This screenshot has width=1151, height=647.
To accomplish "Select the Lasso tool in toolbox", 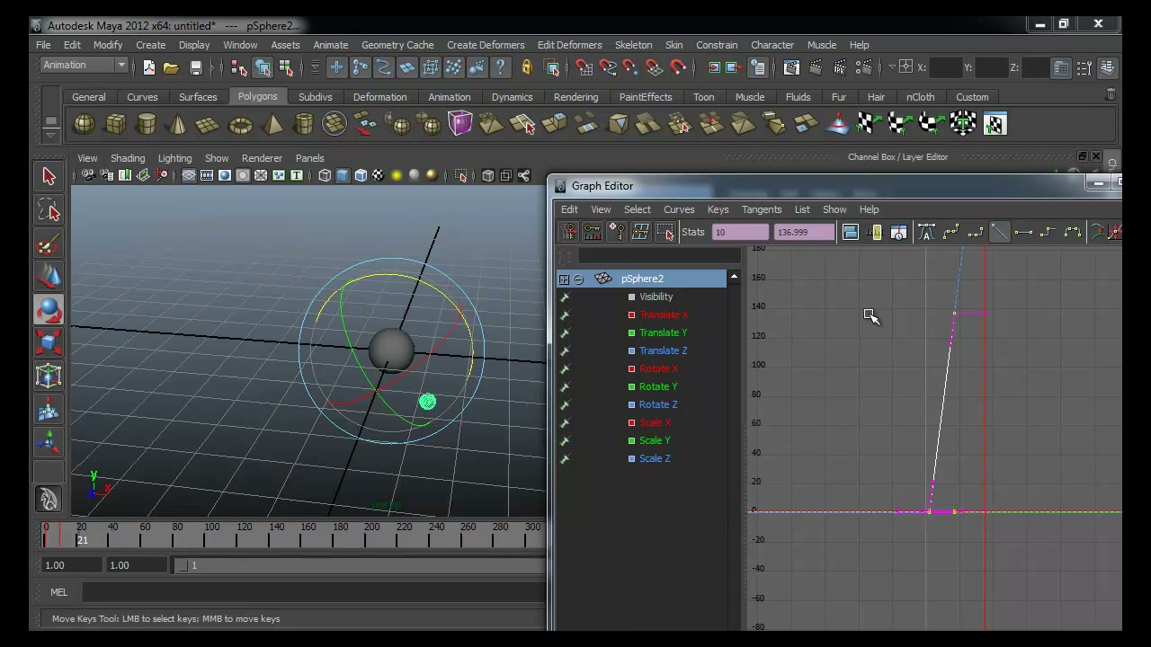I will (49, 211).
